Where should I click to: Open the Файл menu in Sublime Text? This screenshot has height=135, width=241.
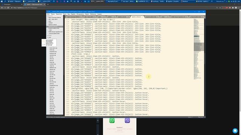tap(48, 14)
